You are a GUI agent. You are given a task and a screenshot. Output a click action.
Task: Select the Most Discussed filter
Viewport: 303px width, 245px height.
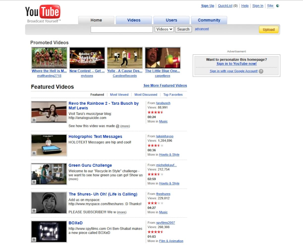146,95
